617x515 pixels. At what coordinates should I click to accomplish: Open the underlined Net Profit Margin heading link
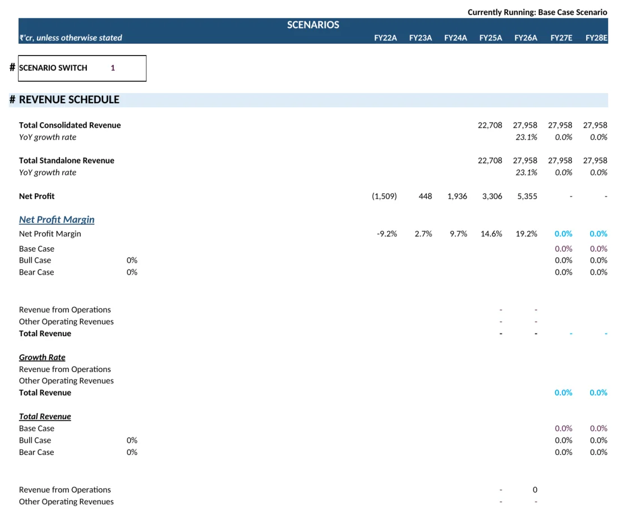(57, 219)
